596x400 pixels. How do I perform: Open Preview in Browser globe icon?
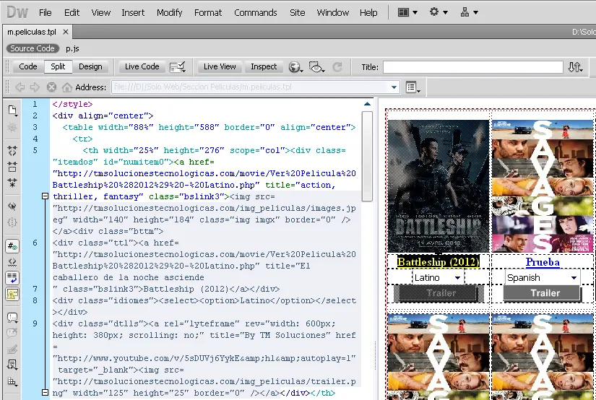click(295, 67)
